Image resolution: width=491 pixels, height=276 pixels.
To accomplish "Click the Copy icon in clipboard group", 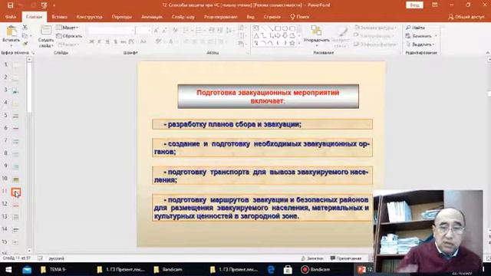I will click(x=25, y=36).
